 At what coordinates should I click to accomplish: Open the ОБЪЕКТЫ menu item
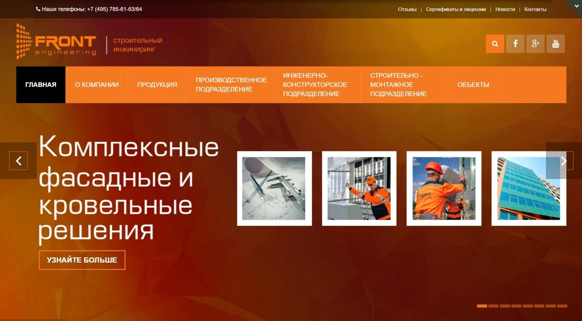473,84
